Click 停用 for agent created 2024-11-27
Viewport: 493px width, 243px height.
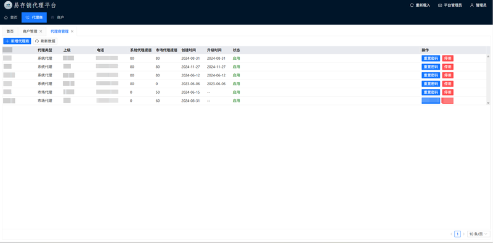[448, 67]
